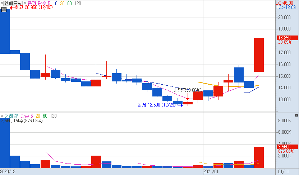Click the 876.08% volume change label
299x175 pixels.
tap(286, 151)
